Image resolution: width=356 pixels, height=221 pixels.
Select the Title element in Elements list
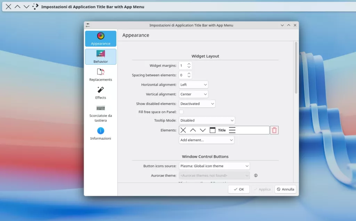(x=222, y=130)
